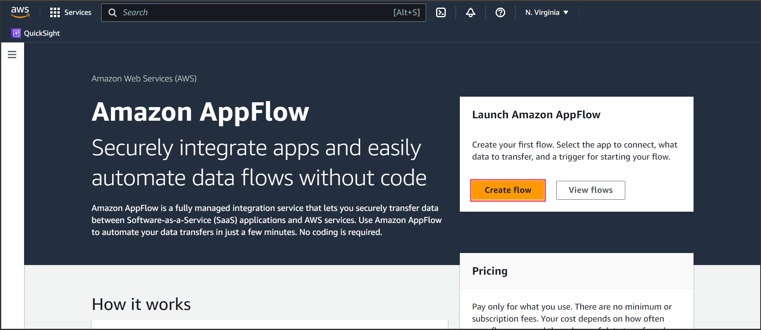Go to the QuickSight favorite text link
This screenshot has width=761, height=330.
tap(42, 33)
